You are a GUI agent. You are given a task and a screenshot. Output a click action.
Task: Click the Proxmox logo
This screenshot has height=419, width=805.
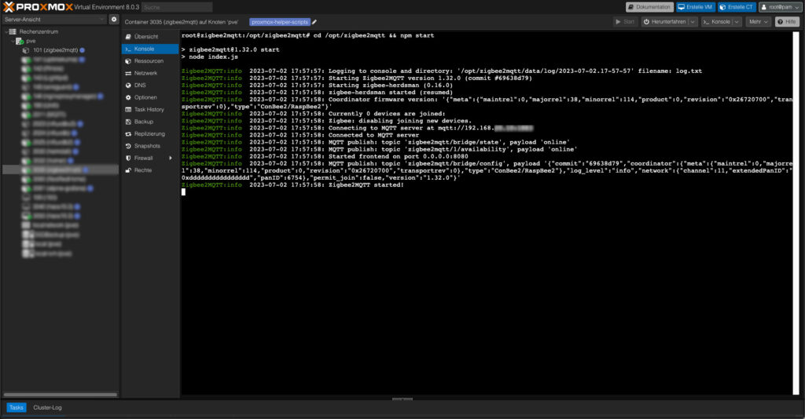coord(38,7)
